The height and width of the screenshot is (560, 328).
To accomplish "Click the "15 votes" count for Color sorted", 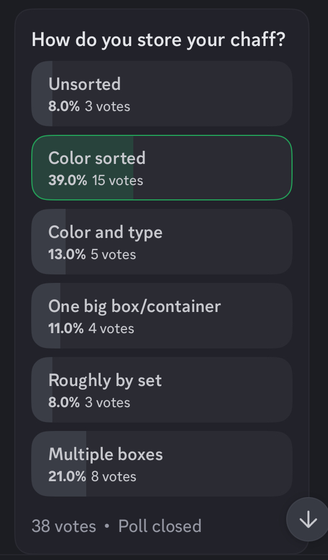I will tap(117, 180).
